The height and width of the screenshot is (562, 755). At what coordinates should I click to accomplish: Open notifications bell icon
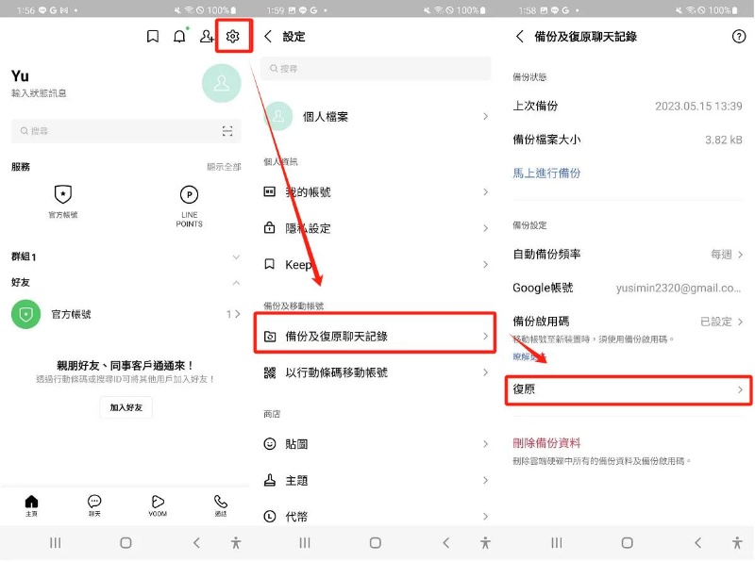tap(179, 37)
